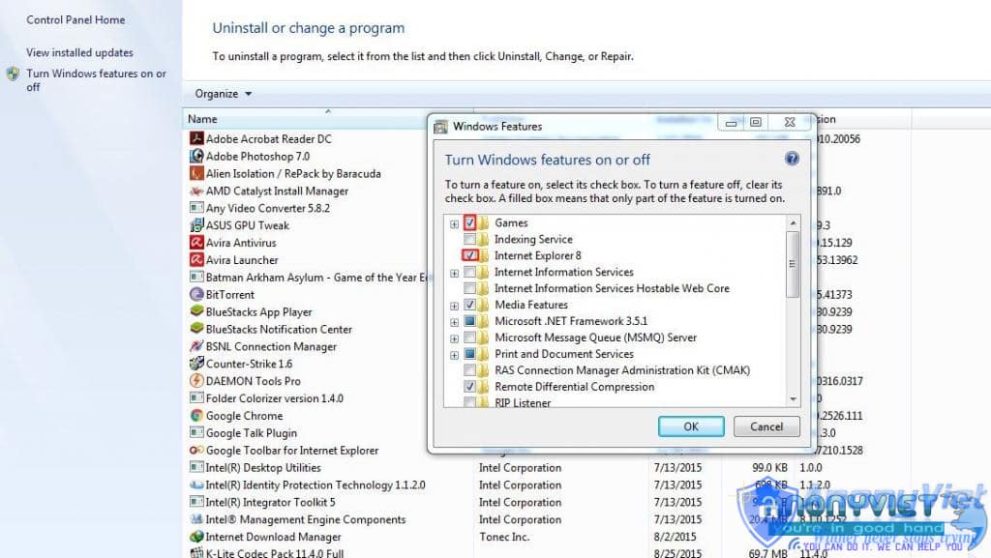Click the AMD Catalyst Install Manager icon
991x558 pixels.
196,190
